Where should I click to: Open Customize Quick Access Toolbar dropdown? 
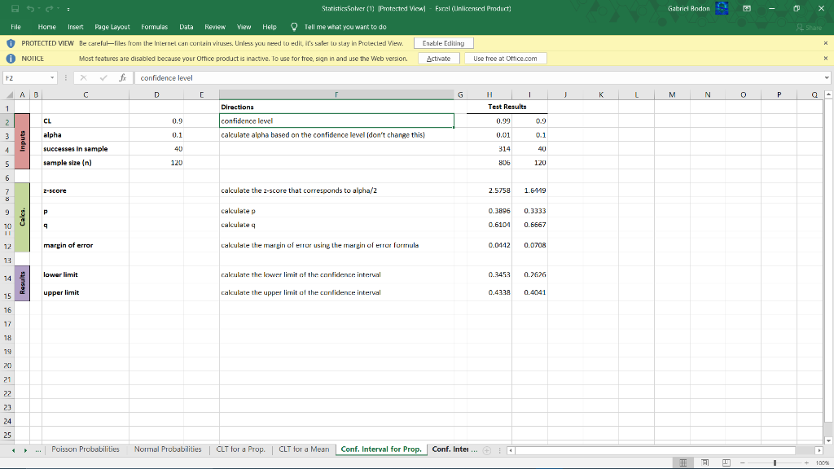click(68, 9)
